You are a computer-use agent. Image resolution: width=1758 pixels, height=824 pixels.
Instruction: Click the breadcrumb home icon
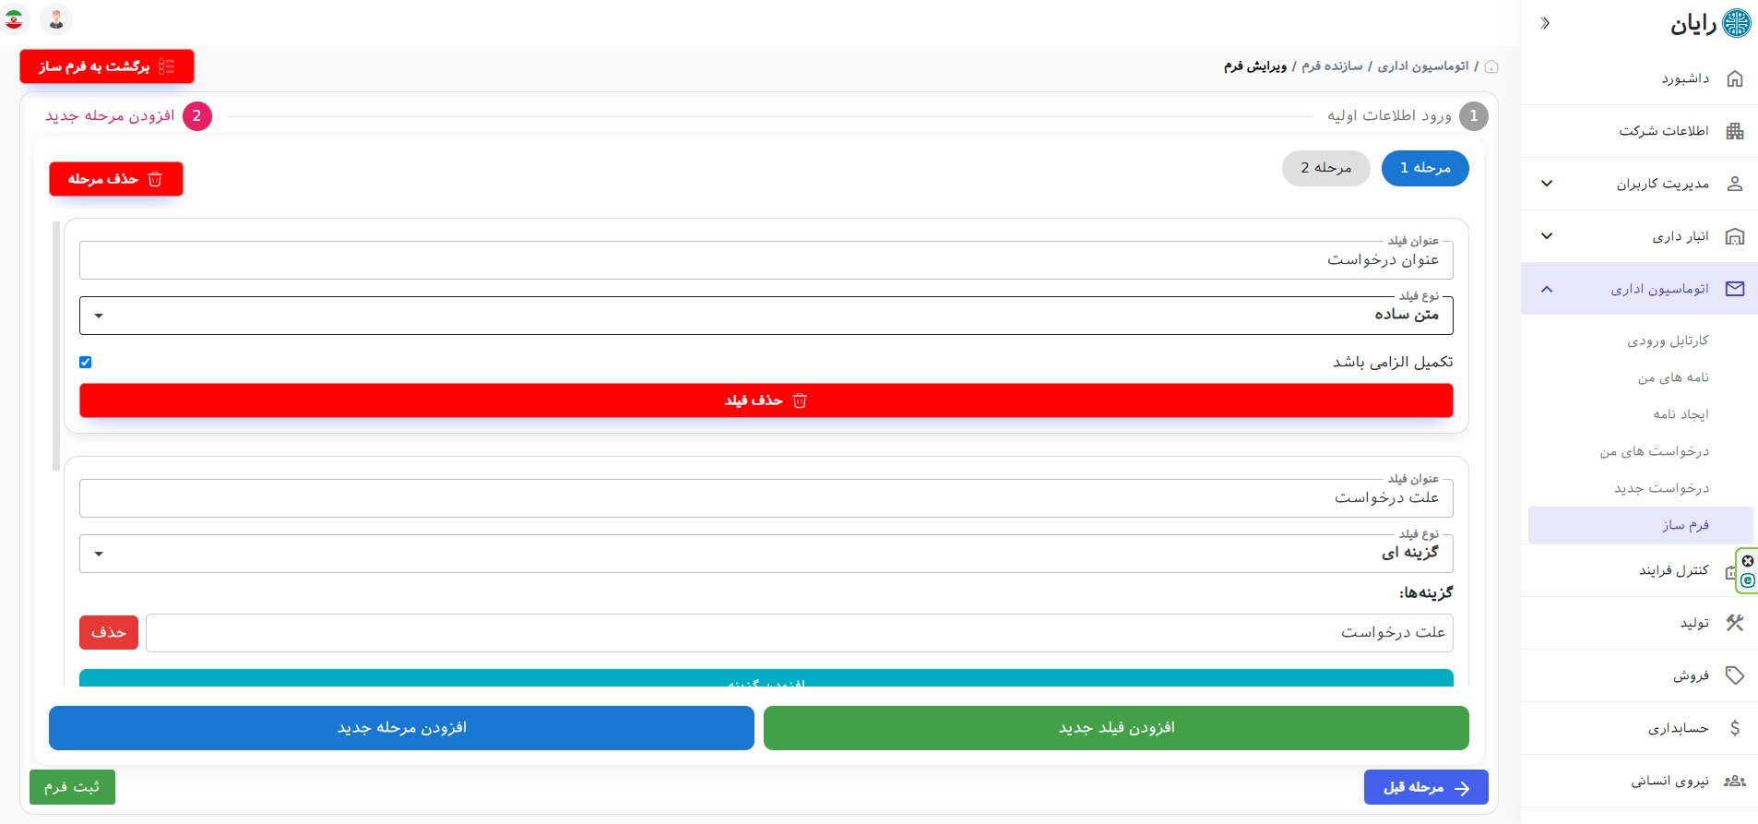1491,66
